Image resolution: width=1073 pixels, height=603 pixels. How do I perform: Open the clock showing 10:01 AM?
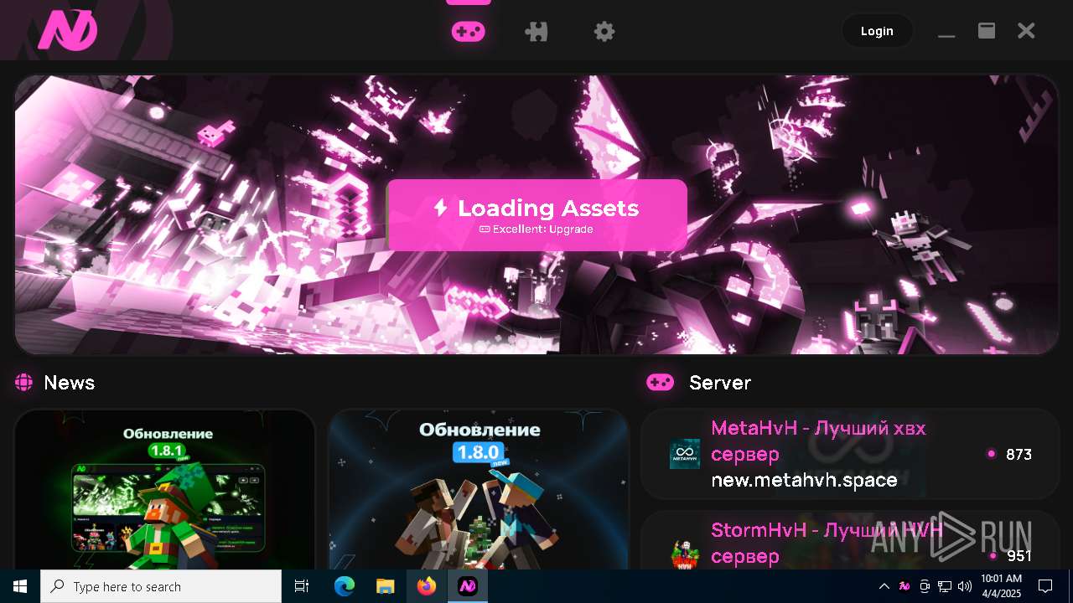tap(1001, 586)
